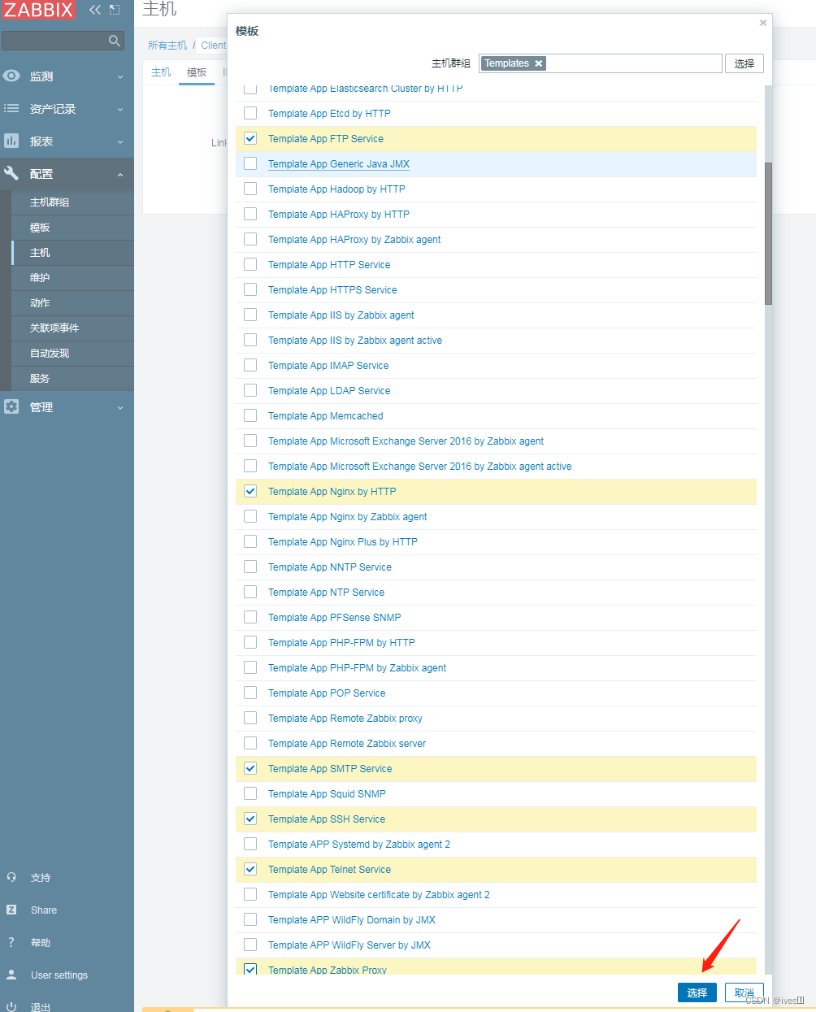The image size is (816, 1012).
Task: Check Template App POP Service checkbox
Action: (250, 693)
